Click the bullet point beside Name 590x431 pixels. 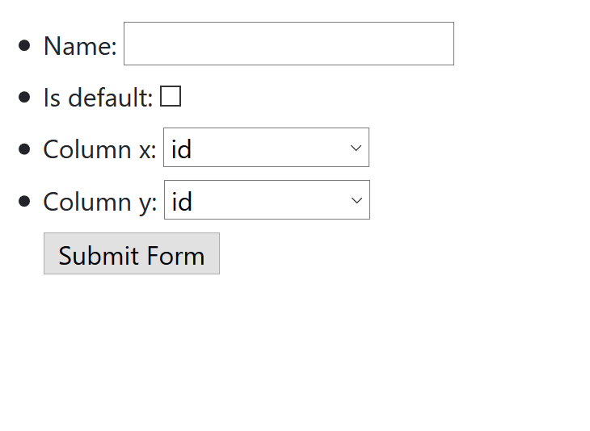24,45
